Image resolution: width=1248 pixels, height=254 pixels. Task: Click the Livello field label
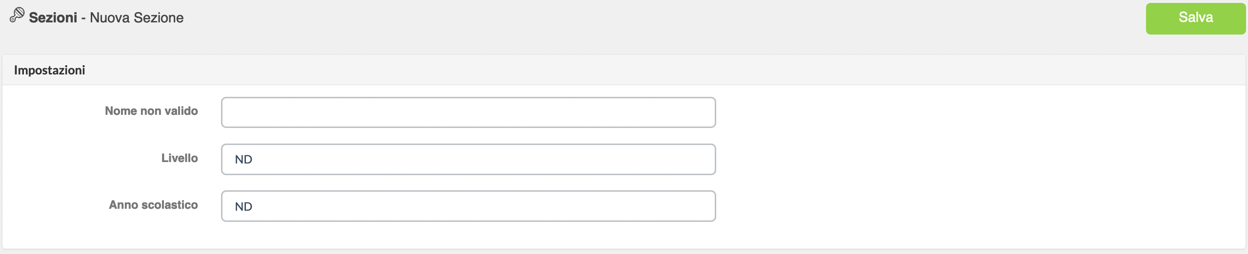(x=180, y=158)
